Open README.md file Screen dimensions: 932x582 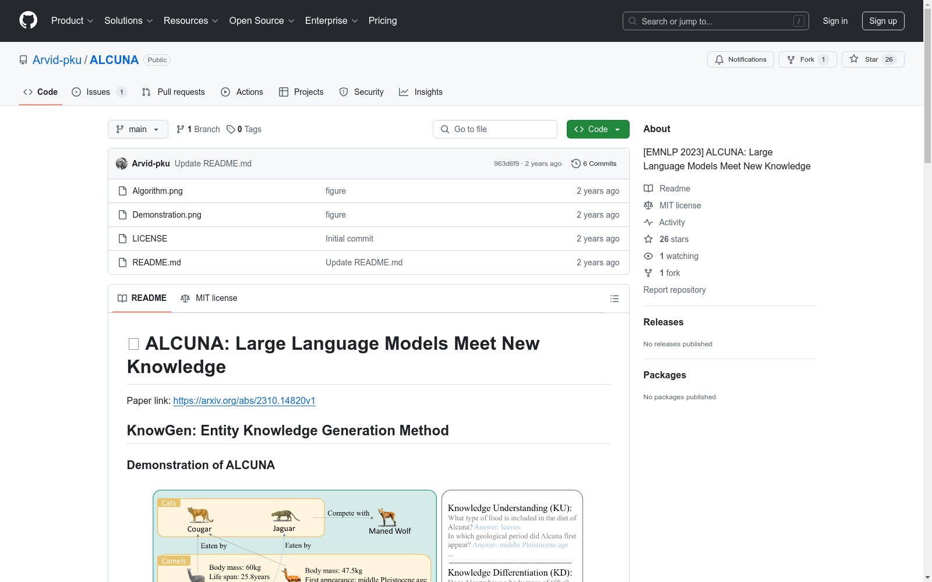pyautogui.click(x=157, y=262)
